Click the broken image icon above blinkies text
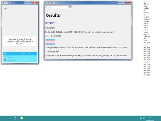 pyautogui.click(x=145, y=3)
